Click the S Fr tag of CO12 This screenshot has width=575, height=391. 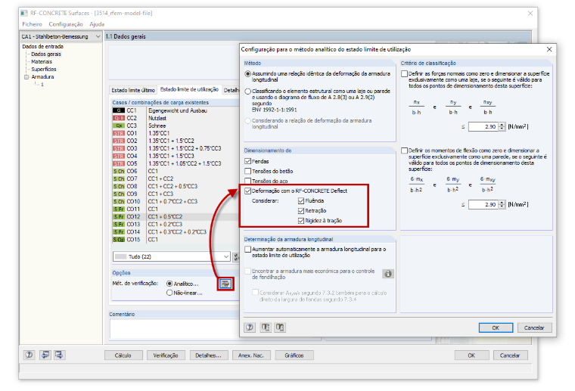tap(119, 216)
